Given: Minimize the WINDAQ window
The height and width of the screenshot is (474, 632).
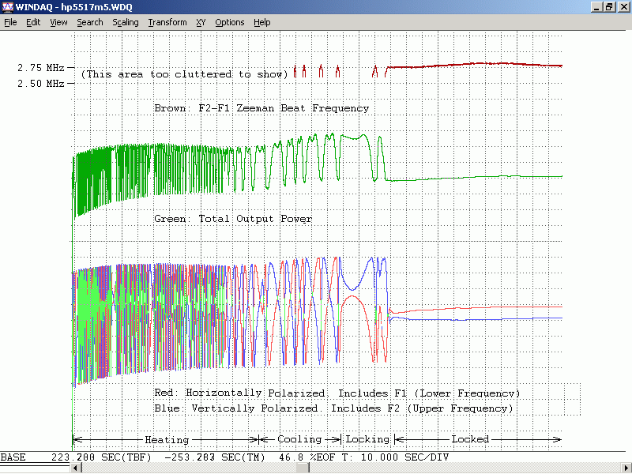Looking at the screenshot, I should pos(596,7).
